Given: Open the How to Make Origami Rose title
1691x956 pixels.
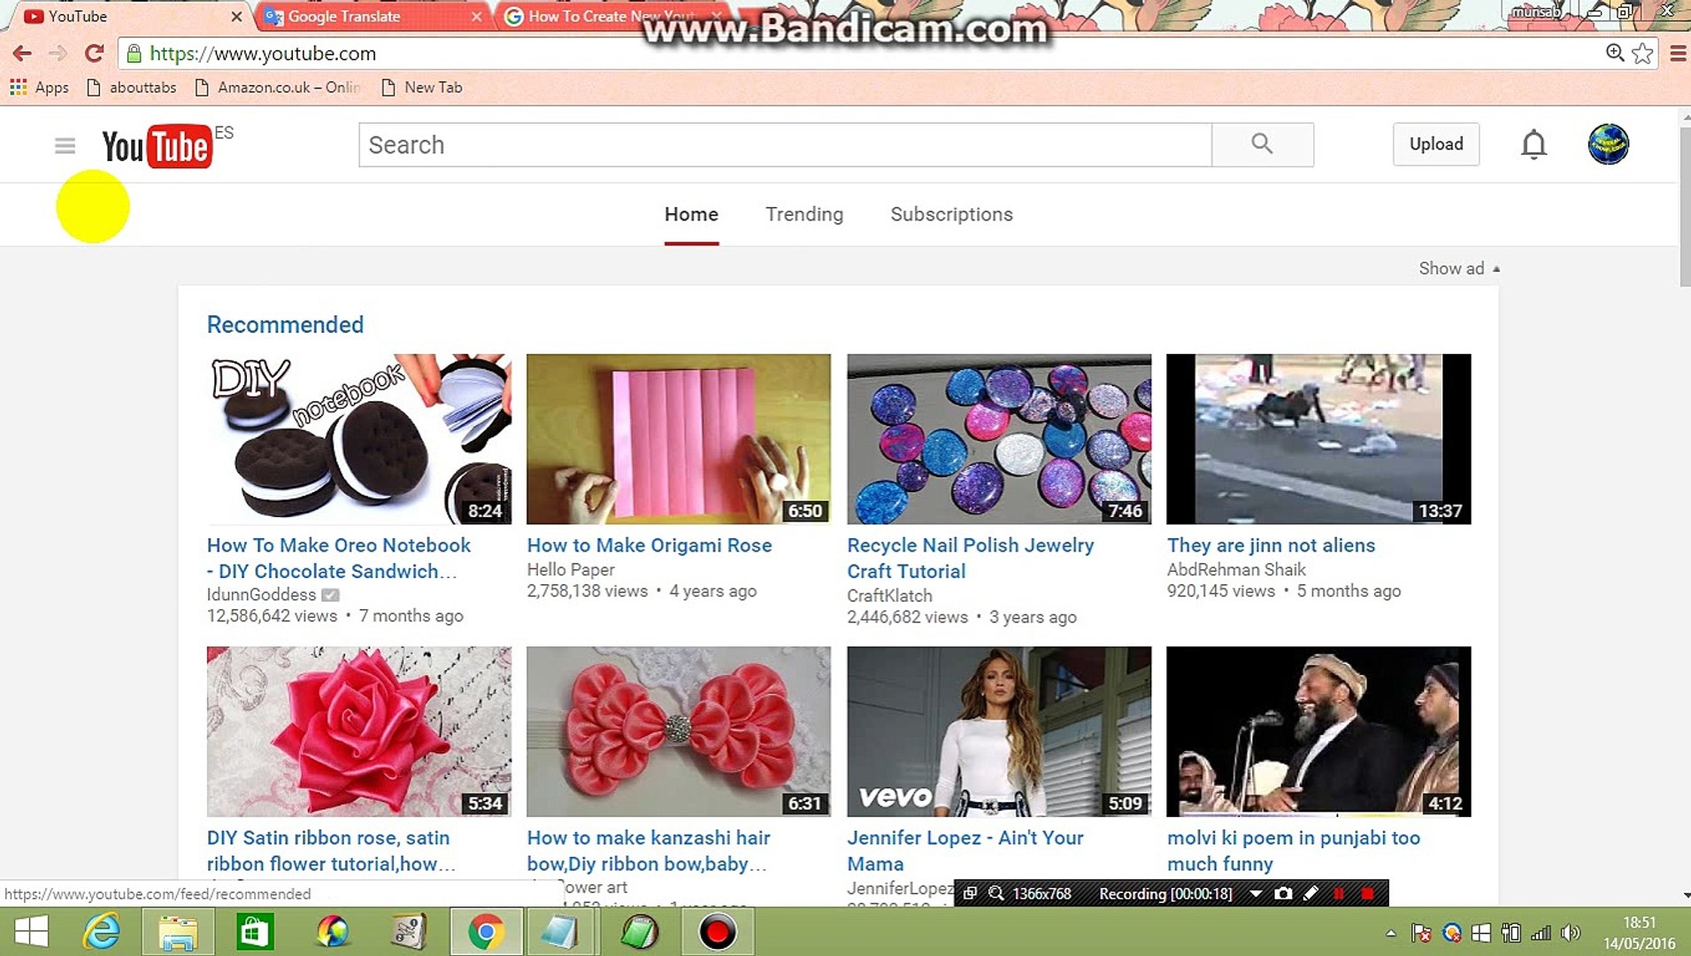Looking at the screenshot, I should pos(649,545).
